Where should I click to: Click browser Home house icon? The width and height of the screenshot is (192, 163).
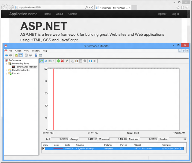(178, 7)
